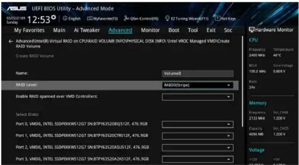Switch to the My Favorites tab
Viewport: 299px width, 165px height.
29,30
